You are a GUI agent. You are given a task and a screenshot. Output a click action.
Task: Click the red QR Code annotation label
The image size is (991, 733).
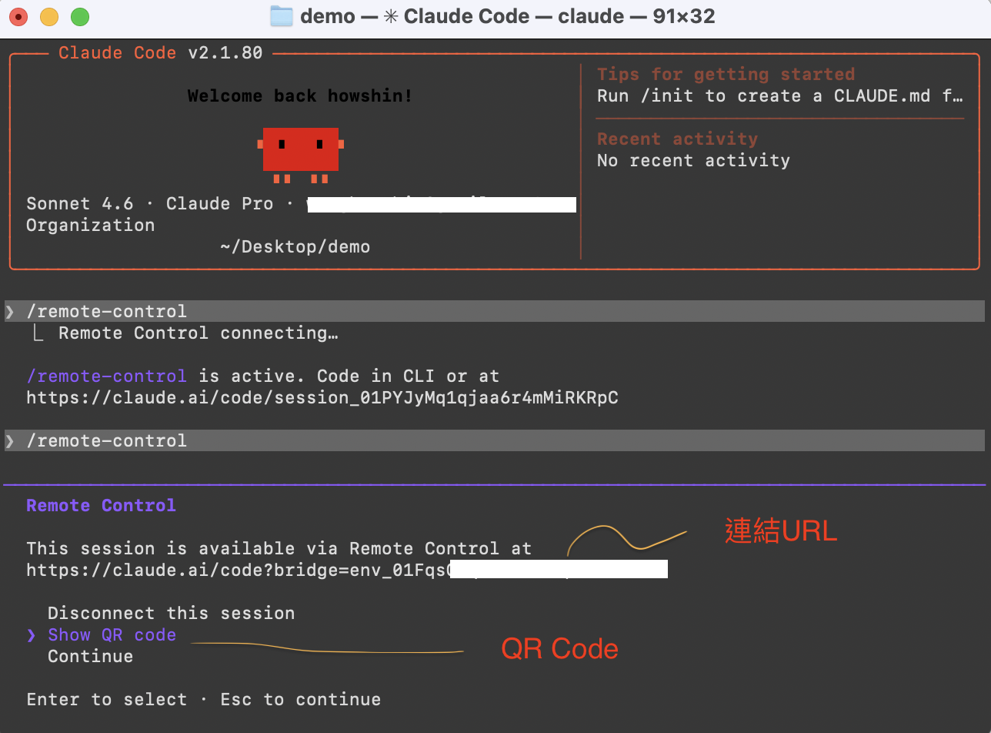tap(559, 649)
